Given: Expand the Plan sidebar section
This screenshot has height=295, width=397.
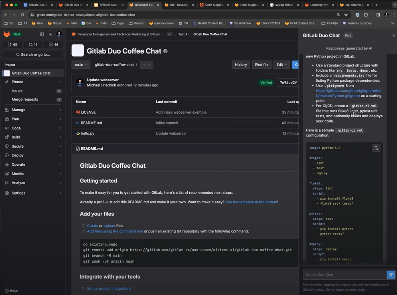Looking at the screenshot, I should pos(33,119).
